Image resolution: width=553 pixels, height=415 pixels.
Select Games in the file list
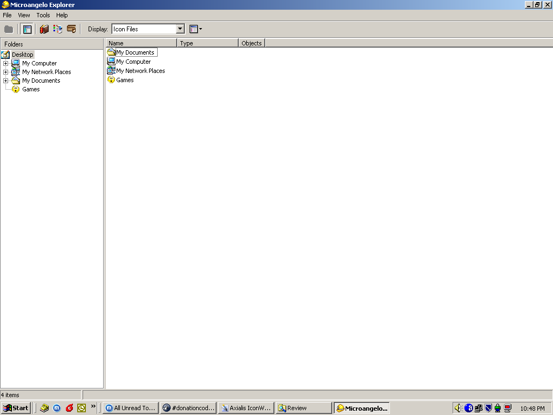(x=125, y=80)
